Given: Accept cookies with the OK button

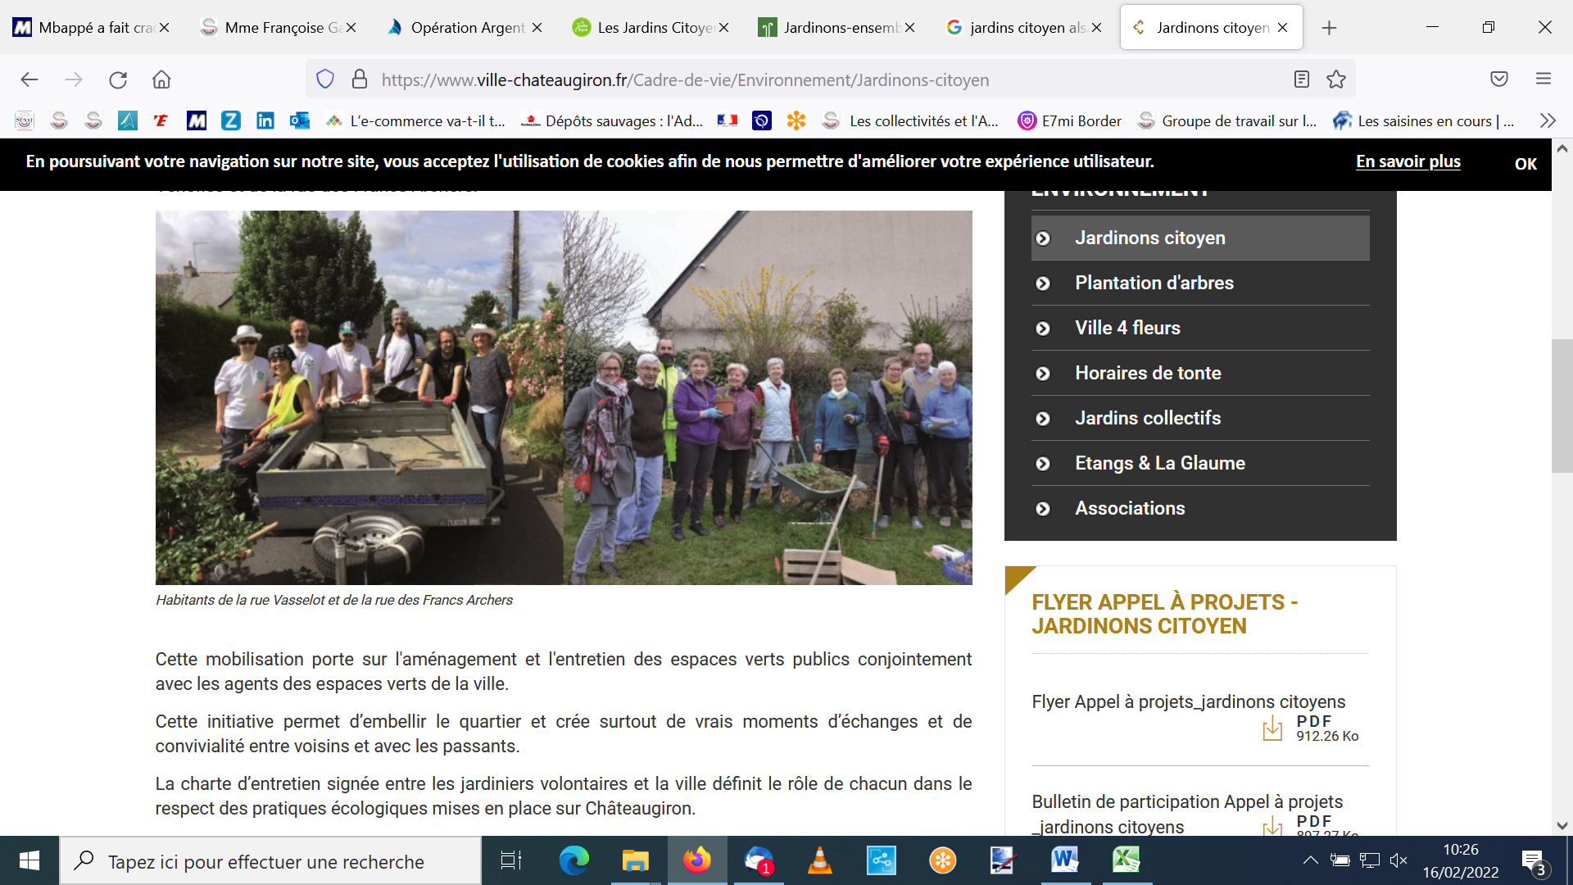Looking at the screenshot, I should 1525,164.
